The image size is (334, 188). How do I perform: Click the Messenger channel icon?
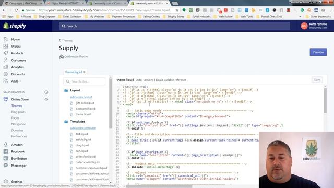pyautogui.click(x=6, y=165)
